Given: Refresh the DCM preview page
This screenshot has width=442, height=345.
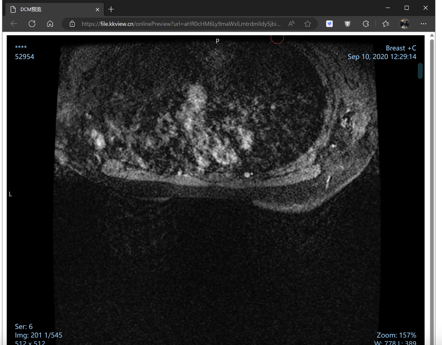Looking at the screenshot, I should 32,24.
